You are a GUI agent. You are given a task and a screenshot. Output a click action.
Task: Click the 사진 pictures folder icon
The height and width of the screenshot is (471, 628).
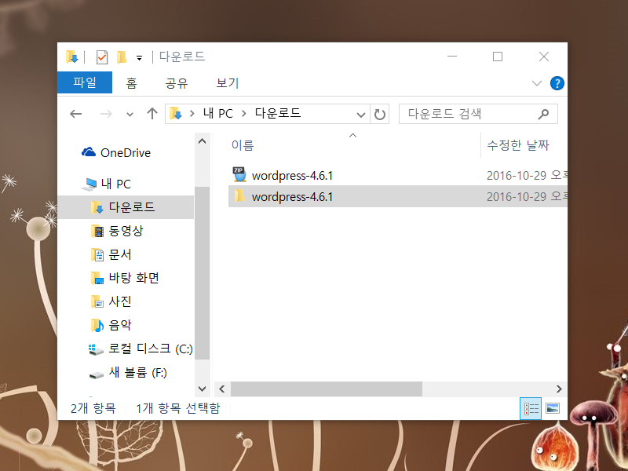coord(97,301)
